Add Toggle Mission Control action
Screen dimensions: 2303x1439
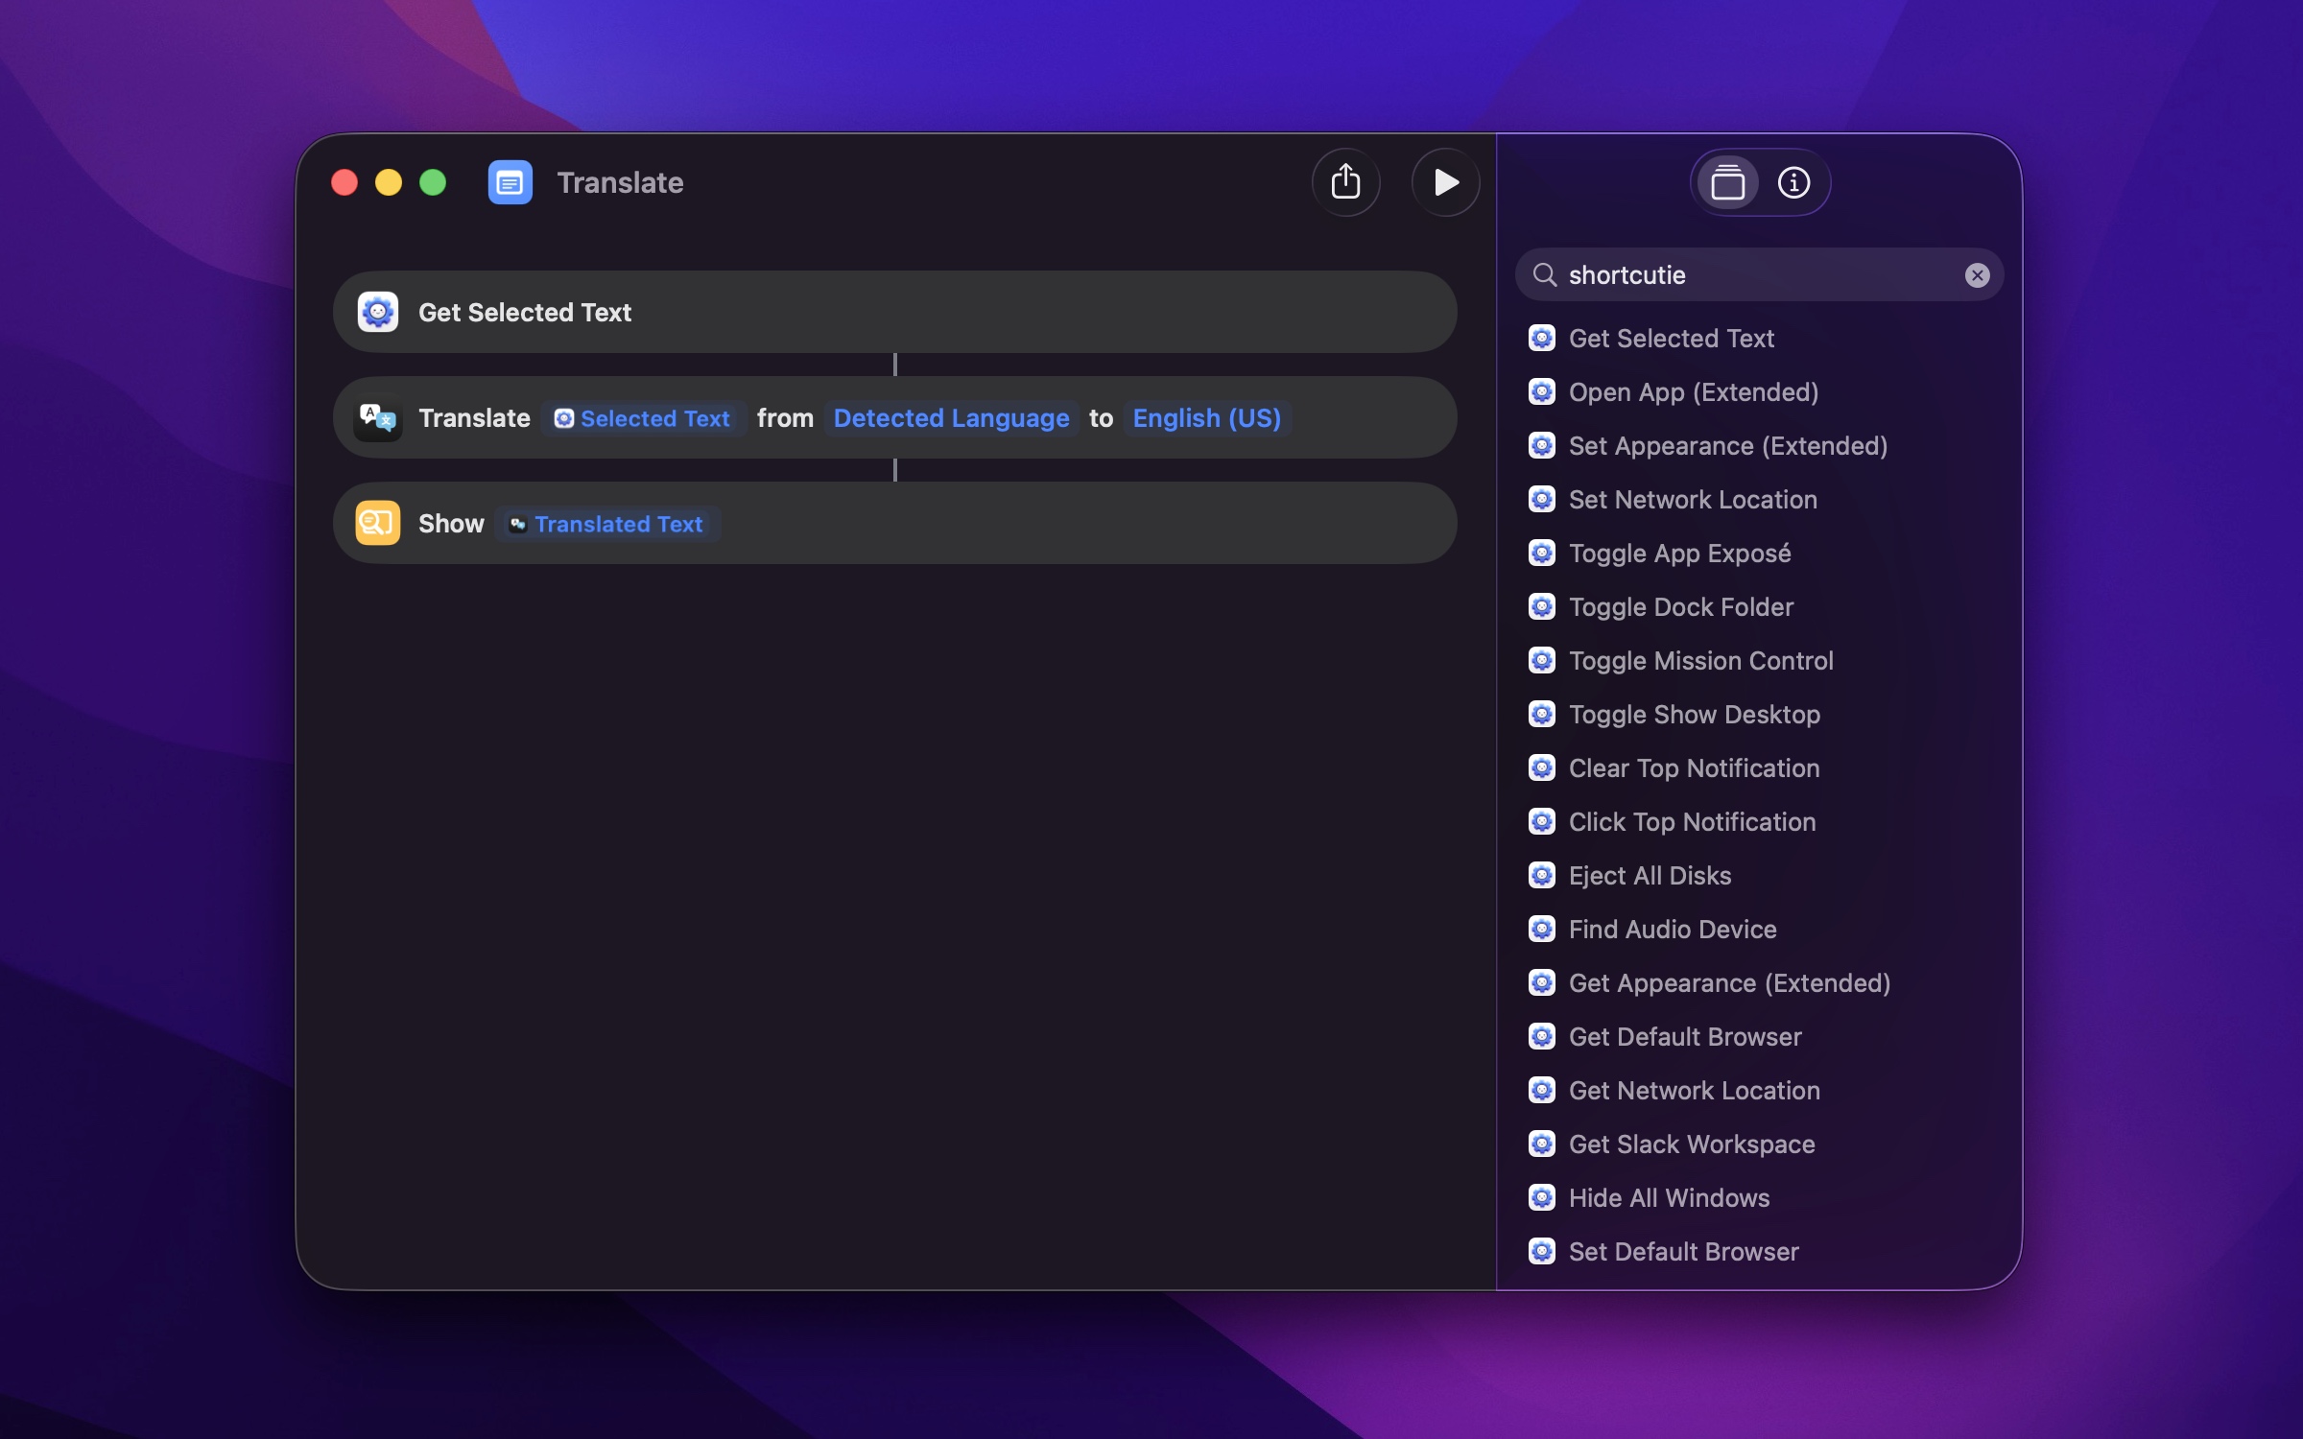click(1700, 661)
